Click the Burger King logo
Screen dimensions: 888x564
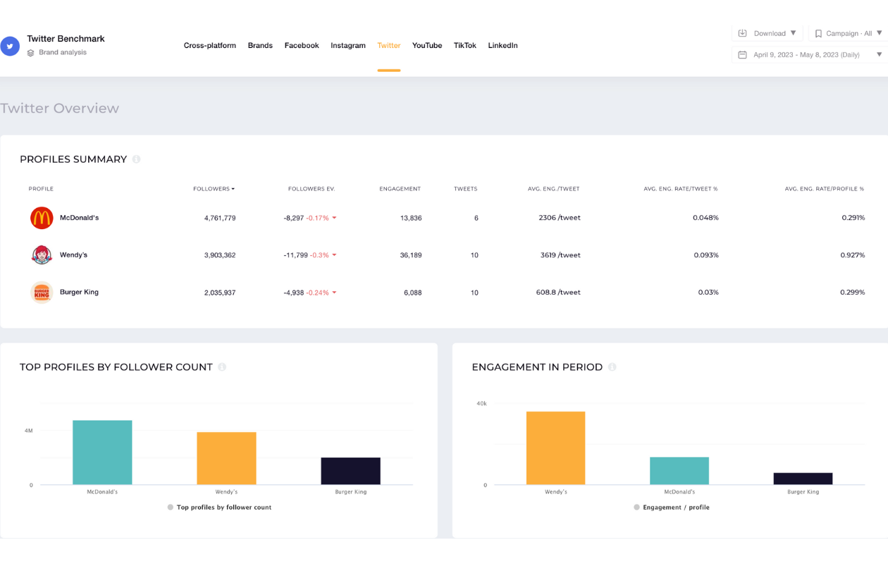point(42,292)
